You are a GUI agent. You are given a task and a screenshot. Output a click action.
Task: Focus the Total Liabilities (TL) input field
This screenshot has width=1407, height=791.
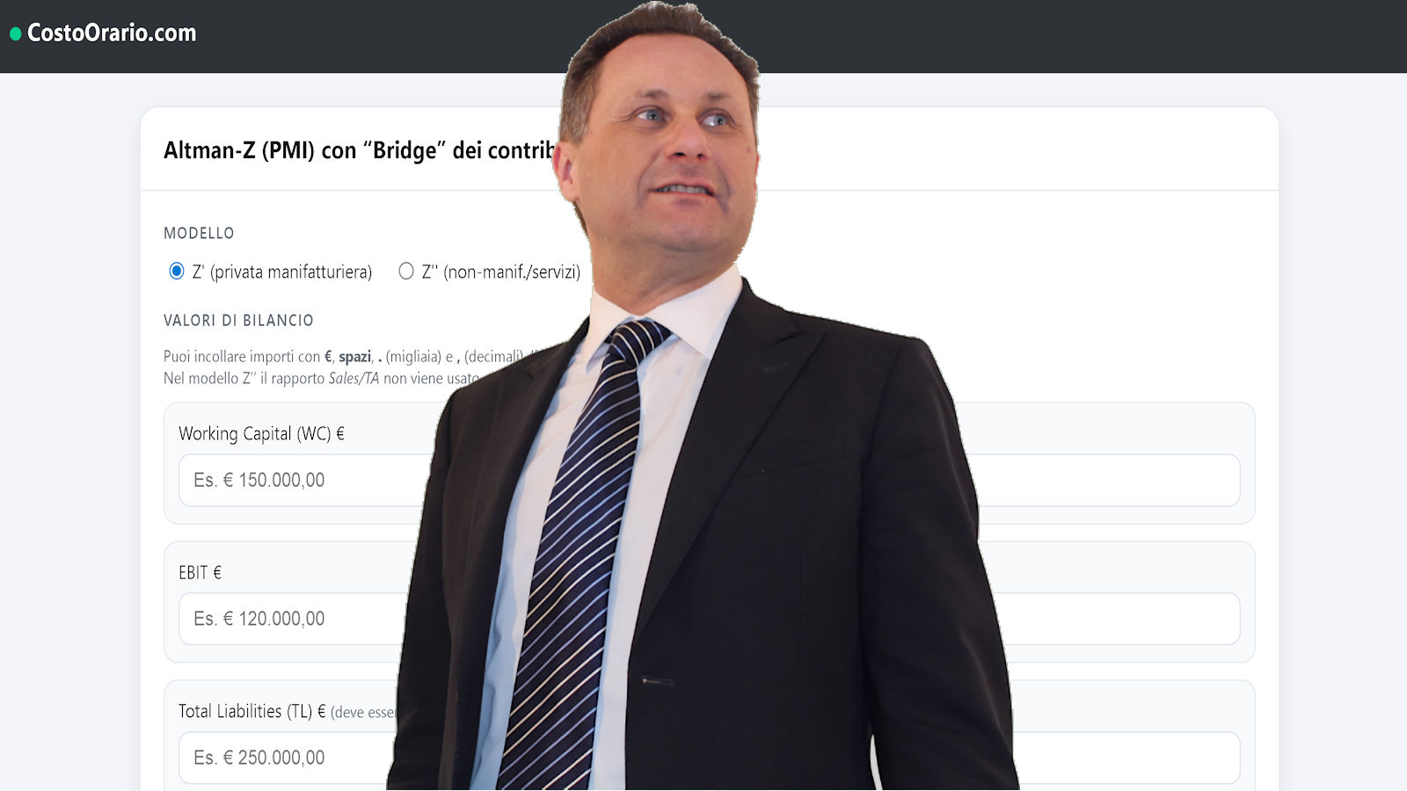click(x=709, y=758)
